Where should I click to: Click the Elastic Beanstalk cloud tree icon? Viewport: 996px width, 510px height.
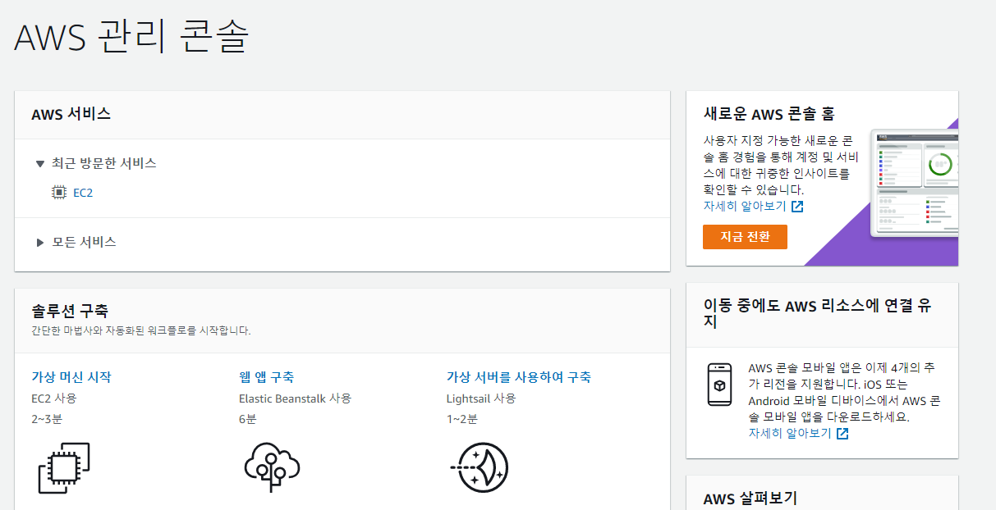click(x=272, y=467)
